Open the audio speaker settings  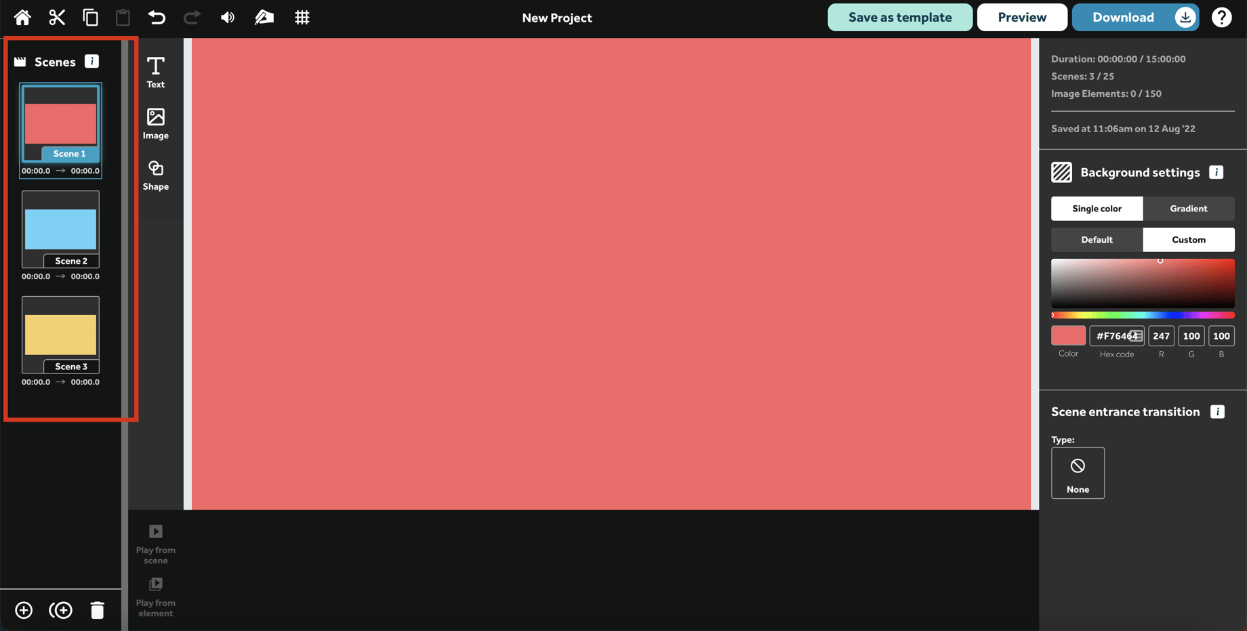tap(228, 18)
